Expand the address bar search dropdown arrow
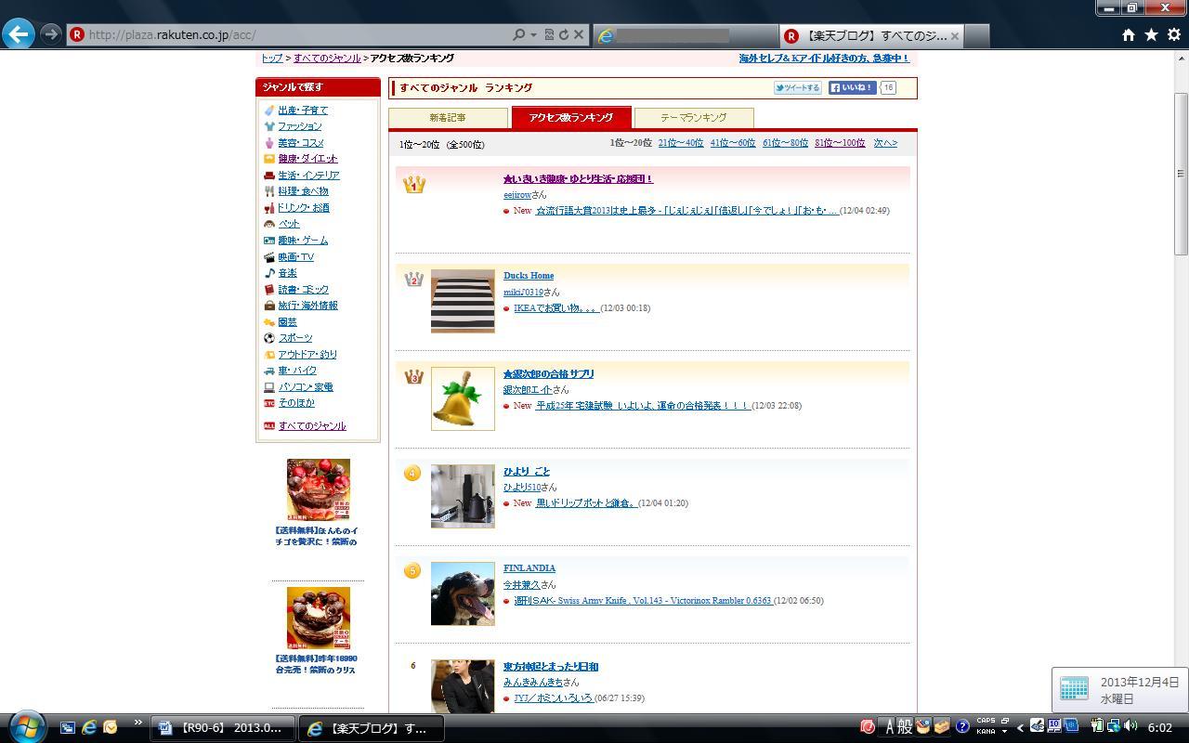 [533, 35]
